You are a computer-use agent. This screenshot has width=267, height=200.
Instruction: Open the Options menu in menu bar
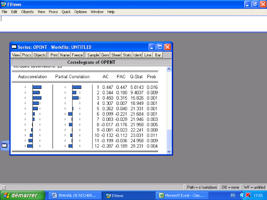[x=81, y=12]
